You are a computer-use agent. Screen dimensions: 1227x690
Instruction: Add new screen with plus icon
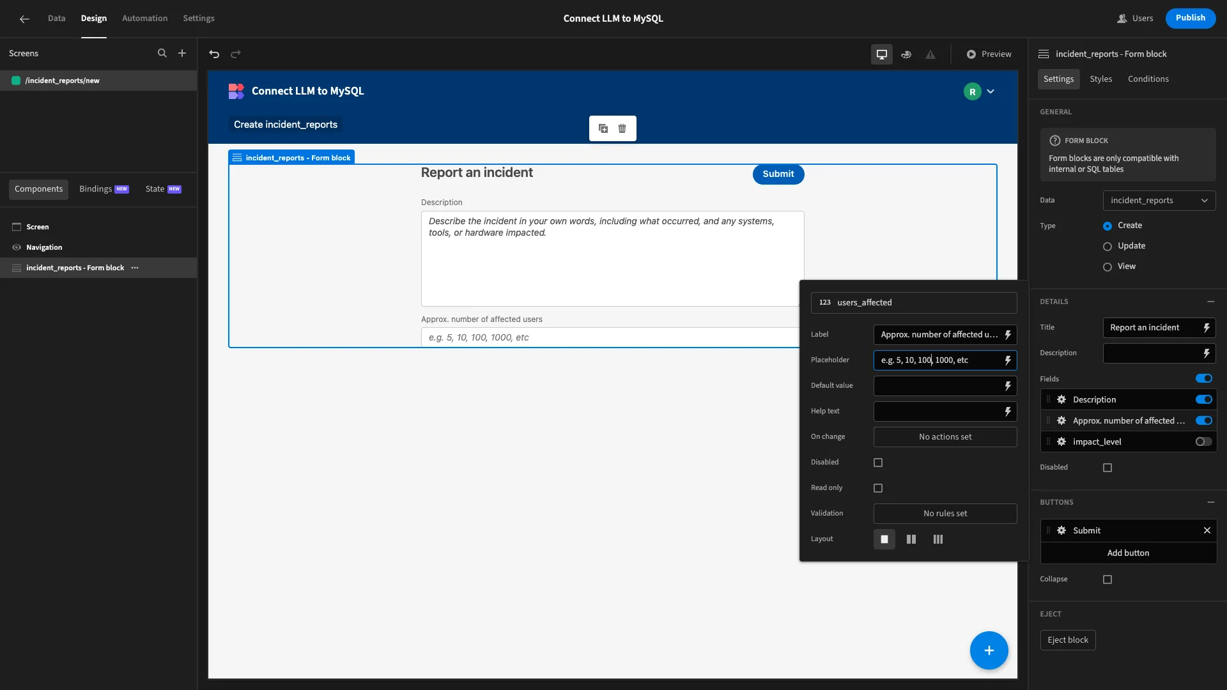[182, 54]
